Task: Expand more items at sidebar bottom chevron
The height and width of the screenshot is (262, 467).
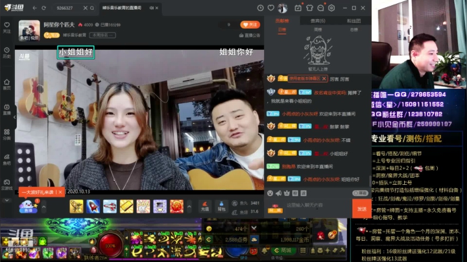Action: tap(7, 200)
